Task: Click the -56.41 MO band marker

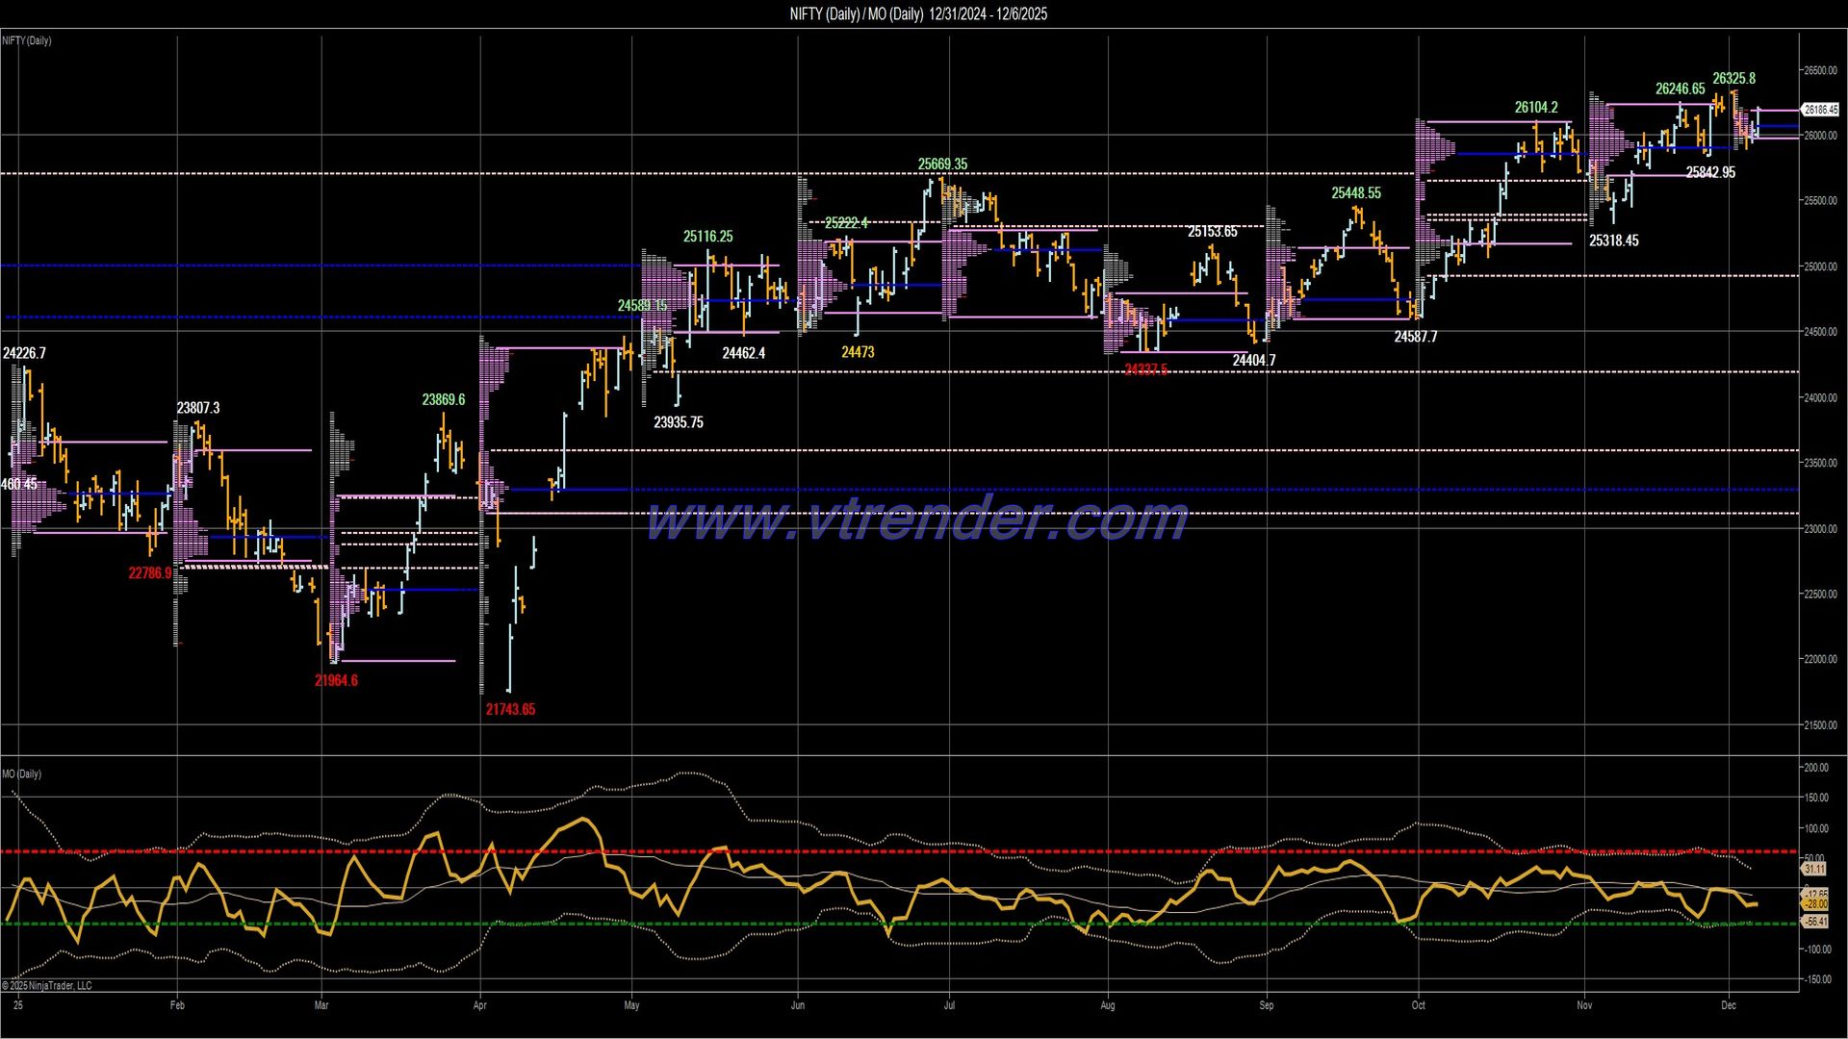Action: point(1815,921)
